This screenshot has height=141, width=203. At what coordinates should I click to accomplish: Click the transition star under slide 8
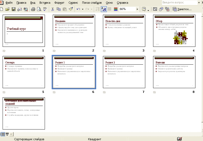[154, 92]
